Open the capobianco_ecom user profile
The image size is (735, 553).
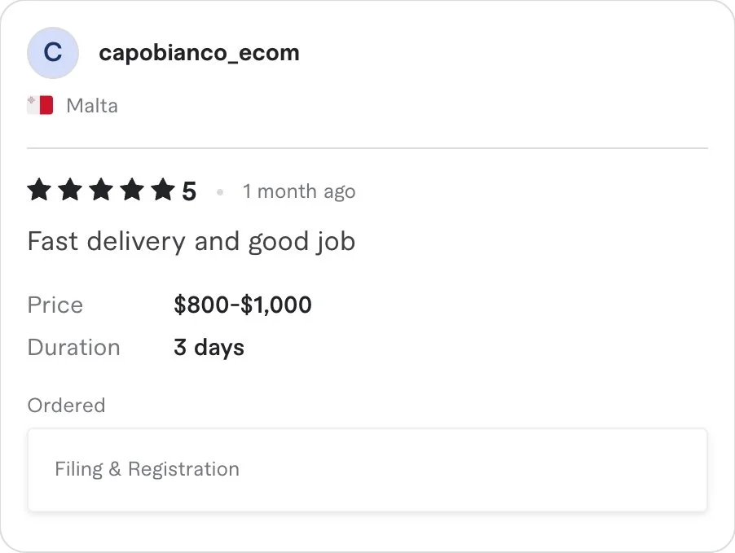(199, 53)
